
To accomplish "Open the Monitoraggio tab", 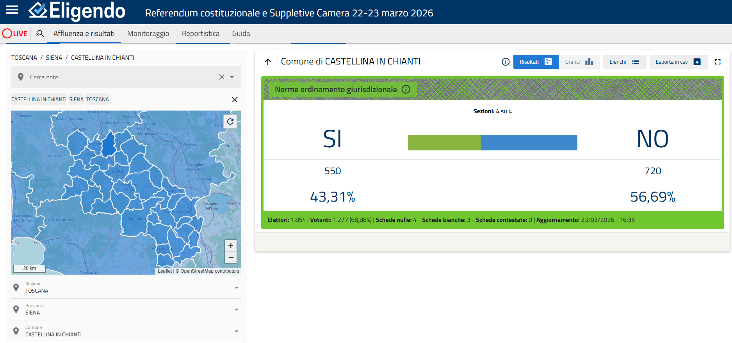I will pyautogui.click(x=148, y=34).
